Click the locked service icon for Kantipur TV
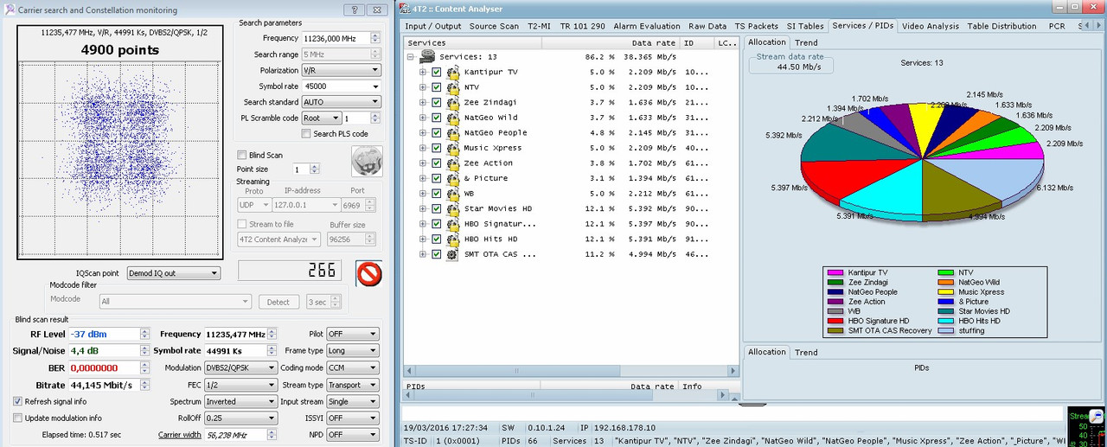 tap(452, 72)
